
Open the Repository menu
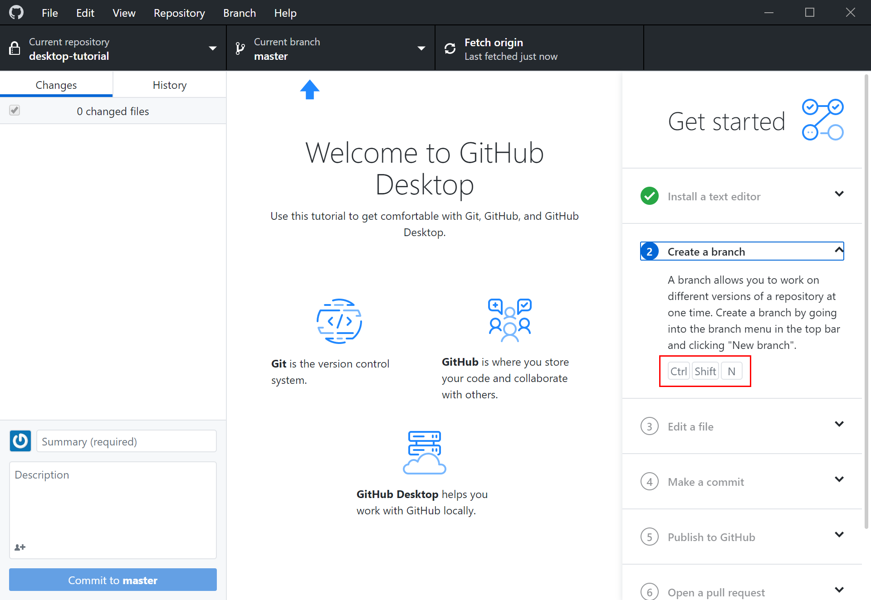179,13
